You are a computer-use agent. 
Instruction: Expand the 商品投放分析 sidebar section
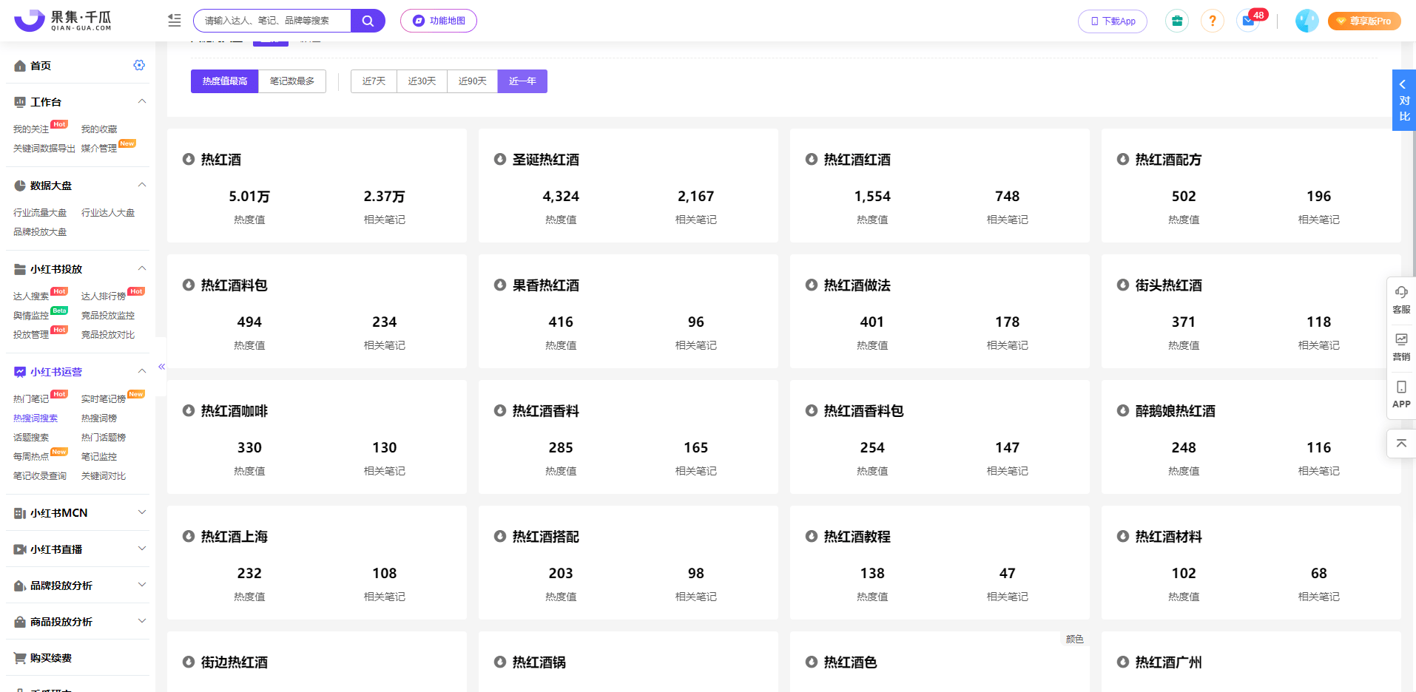(142, 621)
